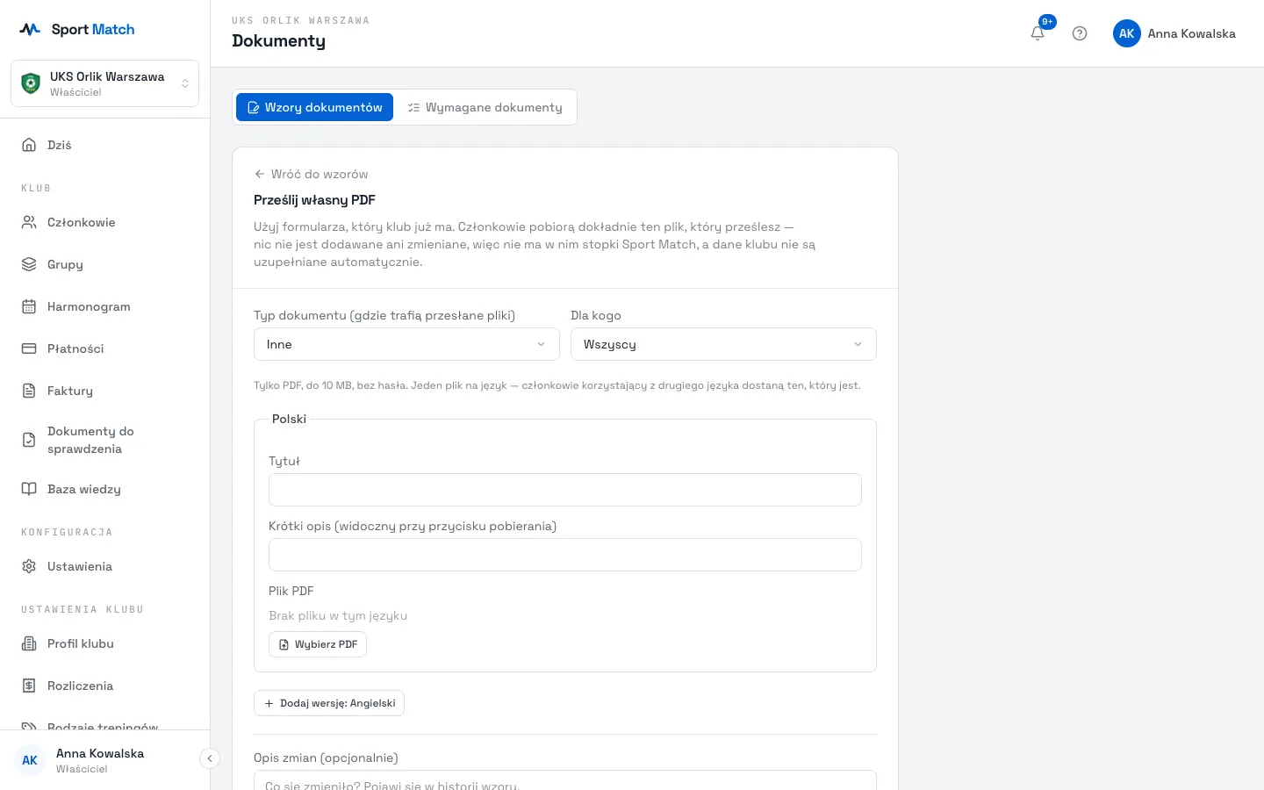Focus the Krótki opis input field
This screenshot has width=1264, height=790.
coord(565,555)
